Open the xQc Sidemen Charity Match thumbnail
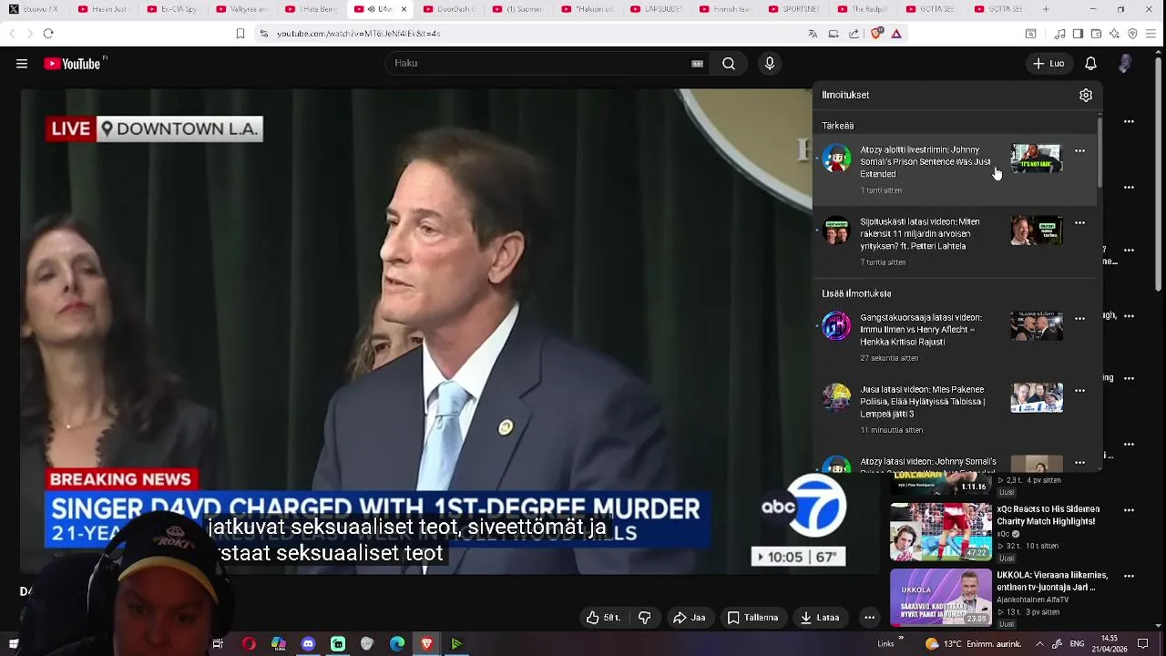This screenshot has width=1166, height=656. point(941,532)
